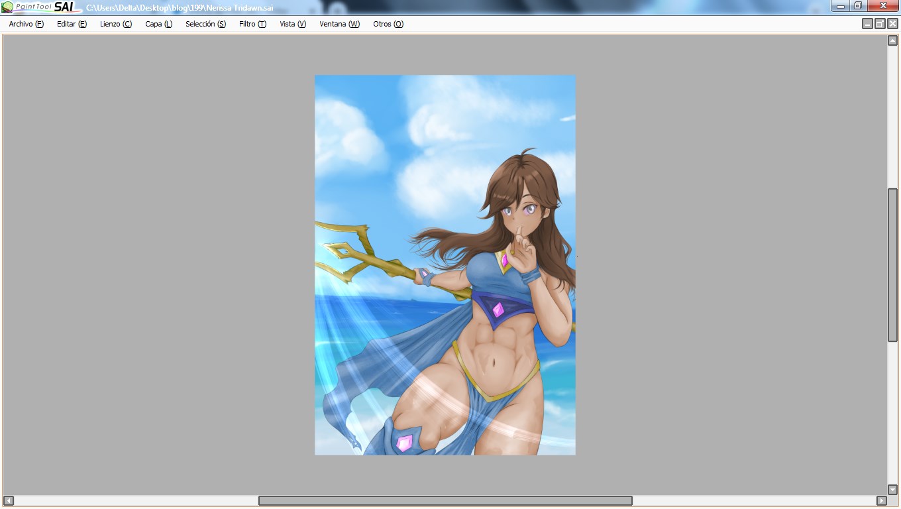The height and width of the screenshot is (509, 901).
Task: Minimize the document inner window
Action: coord(867,24)
